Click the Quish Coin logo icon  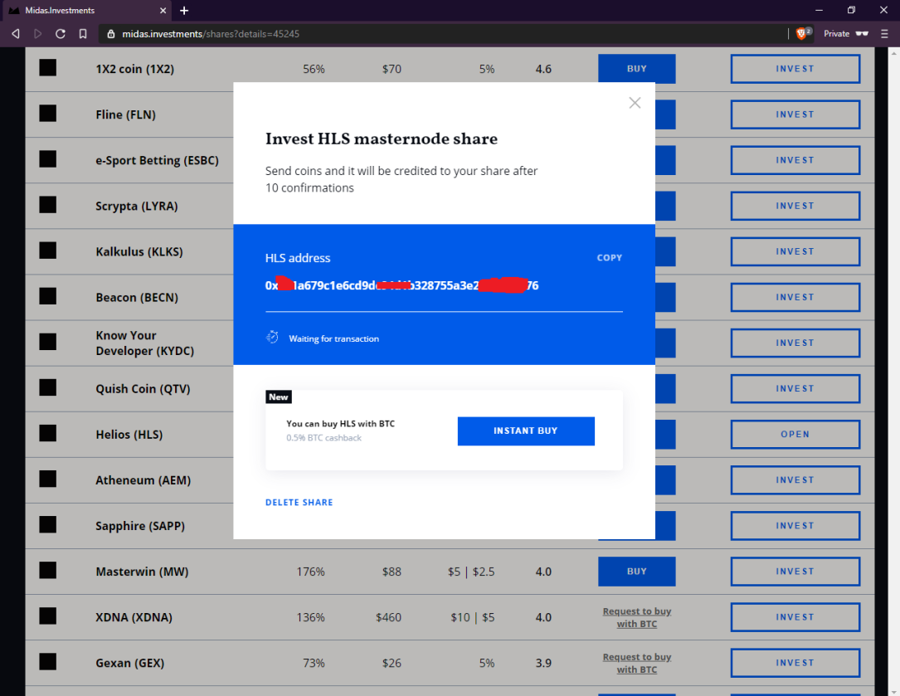pos(47,387)
